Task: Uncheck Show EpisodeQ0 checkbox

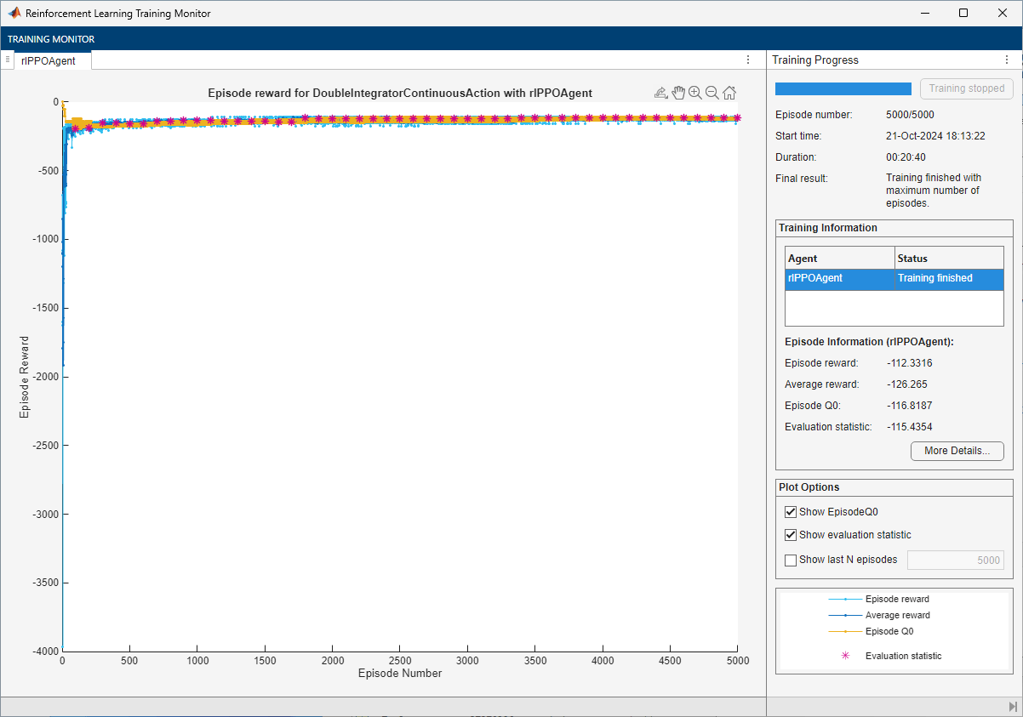Action: pos(791,512)
